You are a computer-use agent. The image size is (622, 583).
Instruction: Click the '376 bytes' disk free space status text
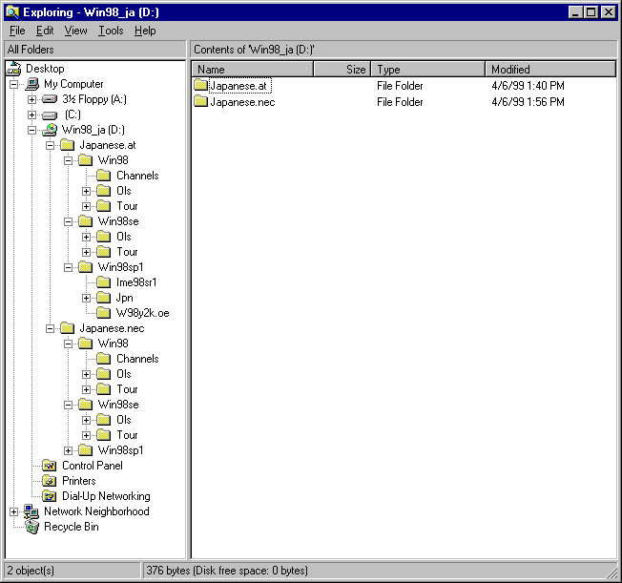[227, 571]
